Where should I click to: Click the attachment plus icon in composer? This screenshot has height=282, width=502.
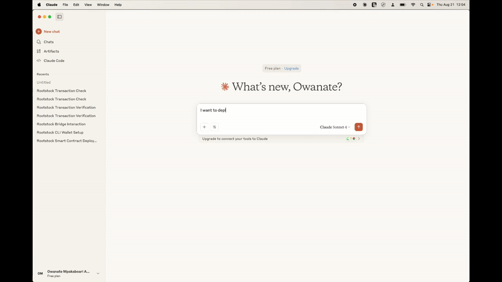(204, 127)
